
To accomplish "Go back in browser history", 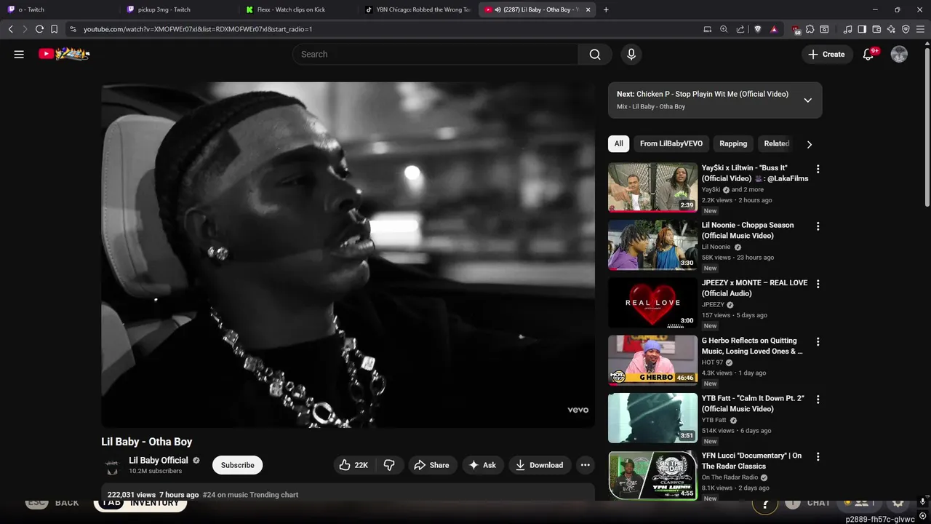I will point(10,29).
